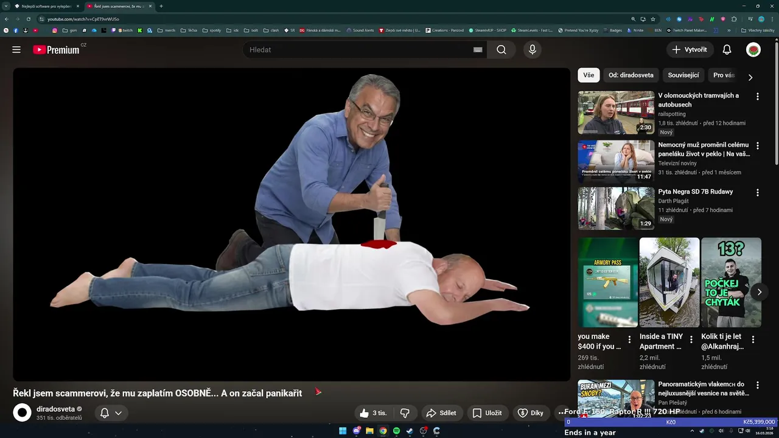This screenshot has width=779, height=438.
Task: Start voice search with microphone icon
Action: 533,50
